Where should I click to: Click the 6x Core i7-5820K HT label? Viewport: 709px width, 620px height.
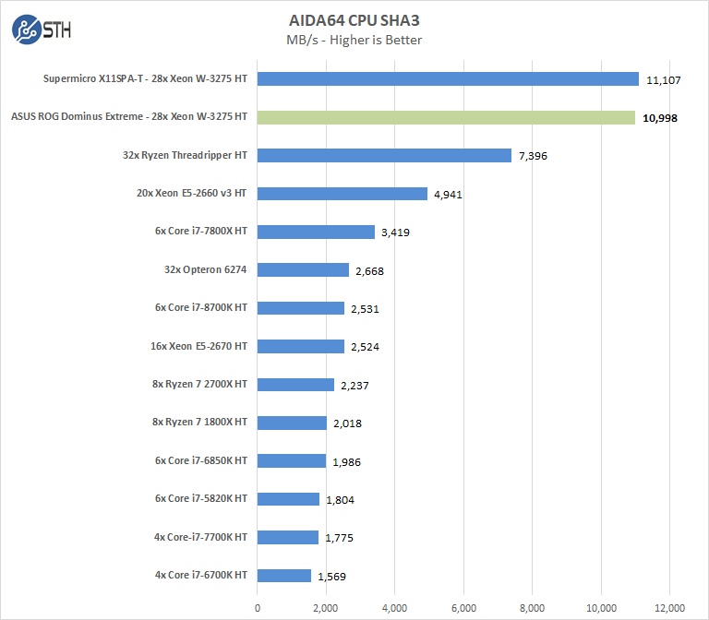point(201,498)
